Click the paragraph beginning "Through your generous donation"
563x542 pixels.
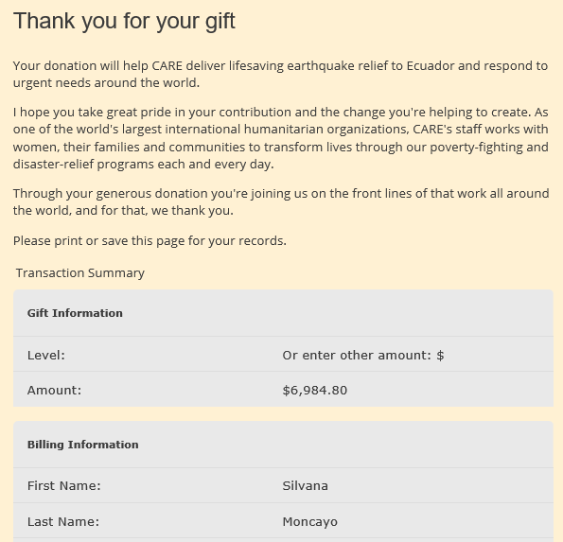click(281, 201)
